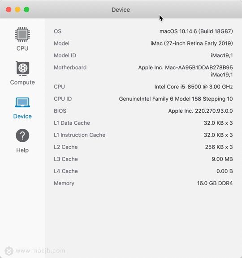Click the Device laptop icon
Image resolution: width=242 pixels, height=258 pixels.
[22, 102]
